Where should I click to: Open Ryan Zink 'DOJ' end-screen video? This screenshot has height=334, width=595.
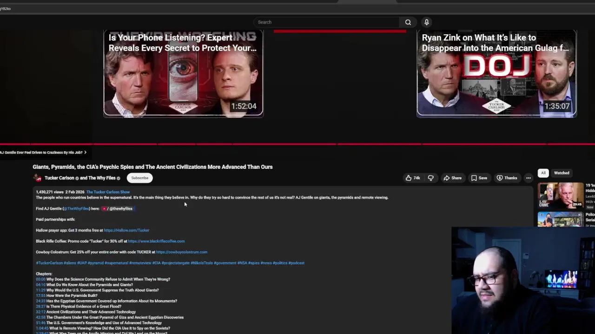click(x=496, y=73)
